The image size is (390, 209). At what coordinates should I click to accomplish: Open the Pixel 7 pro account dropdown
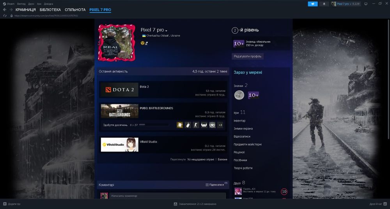tap(345, 4)
